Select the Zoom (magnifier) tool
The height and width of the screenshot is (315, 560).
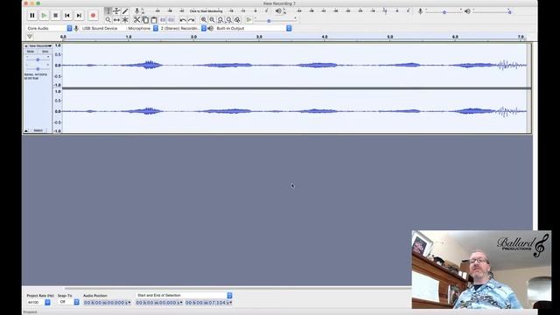108,20
